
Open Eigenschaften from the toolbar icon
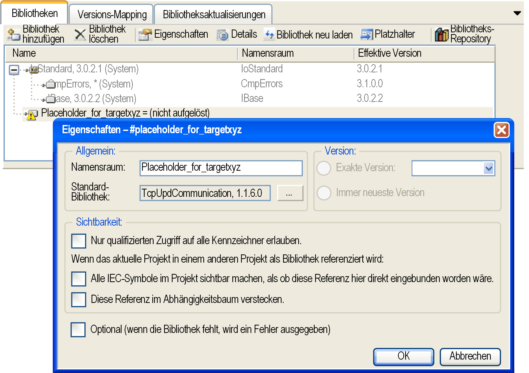pyautogui.click(x=145, y=35)
